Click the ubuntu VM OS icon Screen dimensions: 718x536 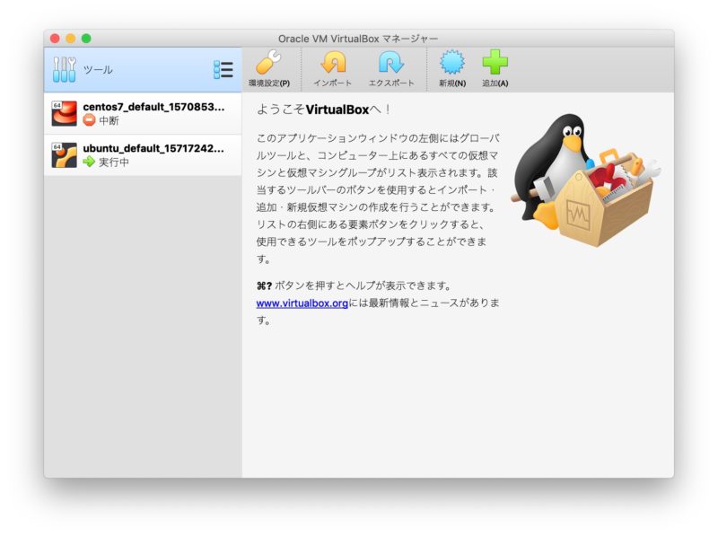click(x=64, y=154)
